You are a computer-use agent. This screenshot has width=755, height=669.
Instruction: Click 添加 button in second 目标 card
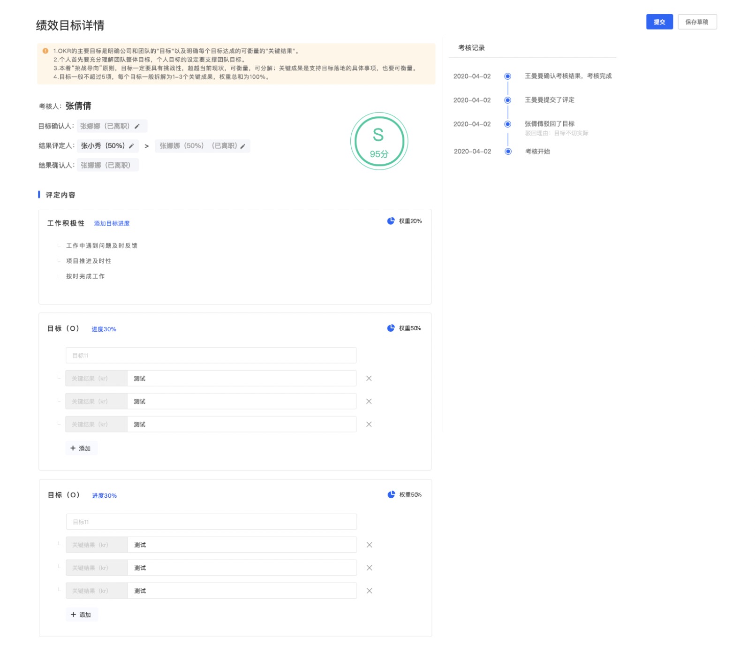click(x=81, y=615)
